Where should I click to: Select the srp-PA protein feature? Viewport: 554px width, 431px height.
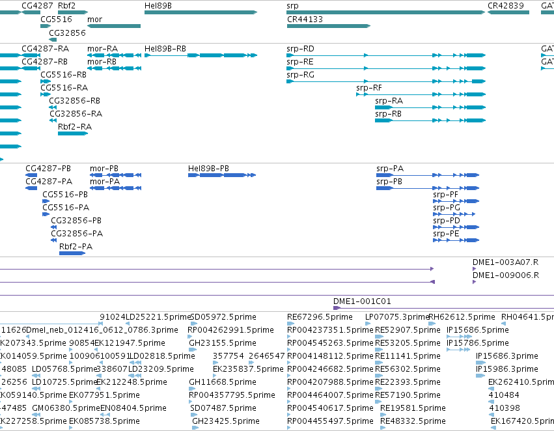point(428,175)
